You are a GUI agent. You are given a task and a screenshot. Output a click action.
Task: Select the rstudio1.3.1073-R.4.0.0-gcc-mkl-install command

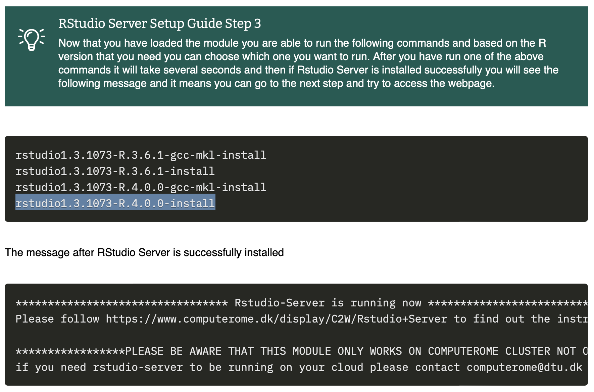[141, 187]
